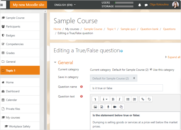Click the Questions breadcrumb link
This screenshot has height=130, width=181.
coord(169,29)
